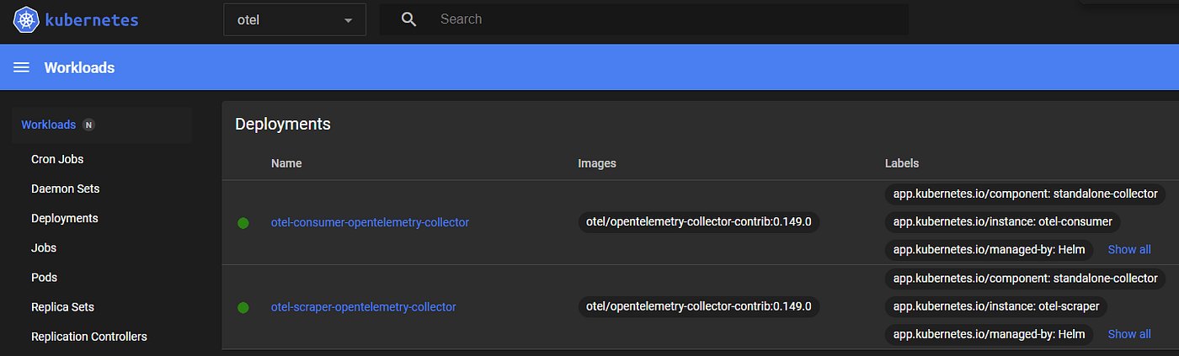Click the kubernetes text logo

point(93,20)
